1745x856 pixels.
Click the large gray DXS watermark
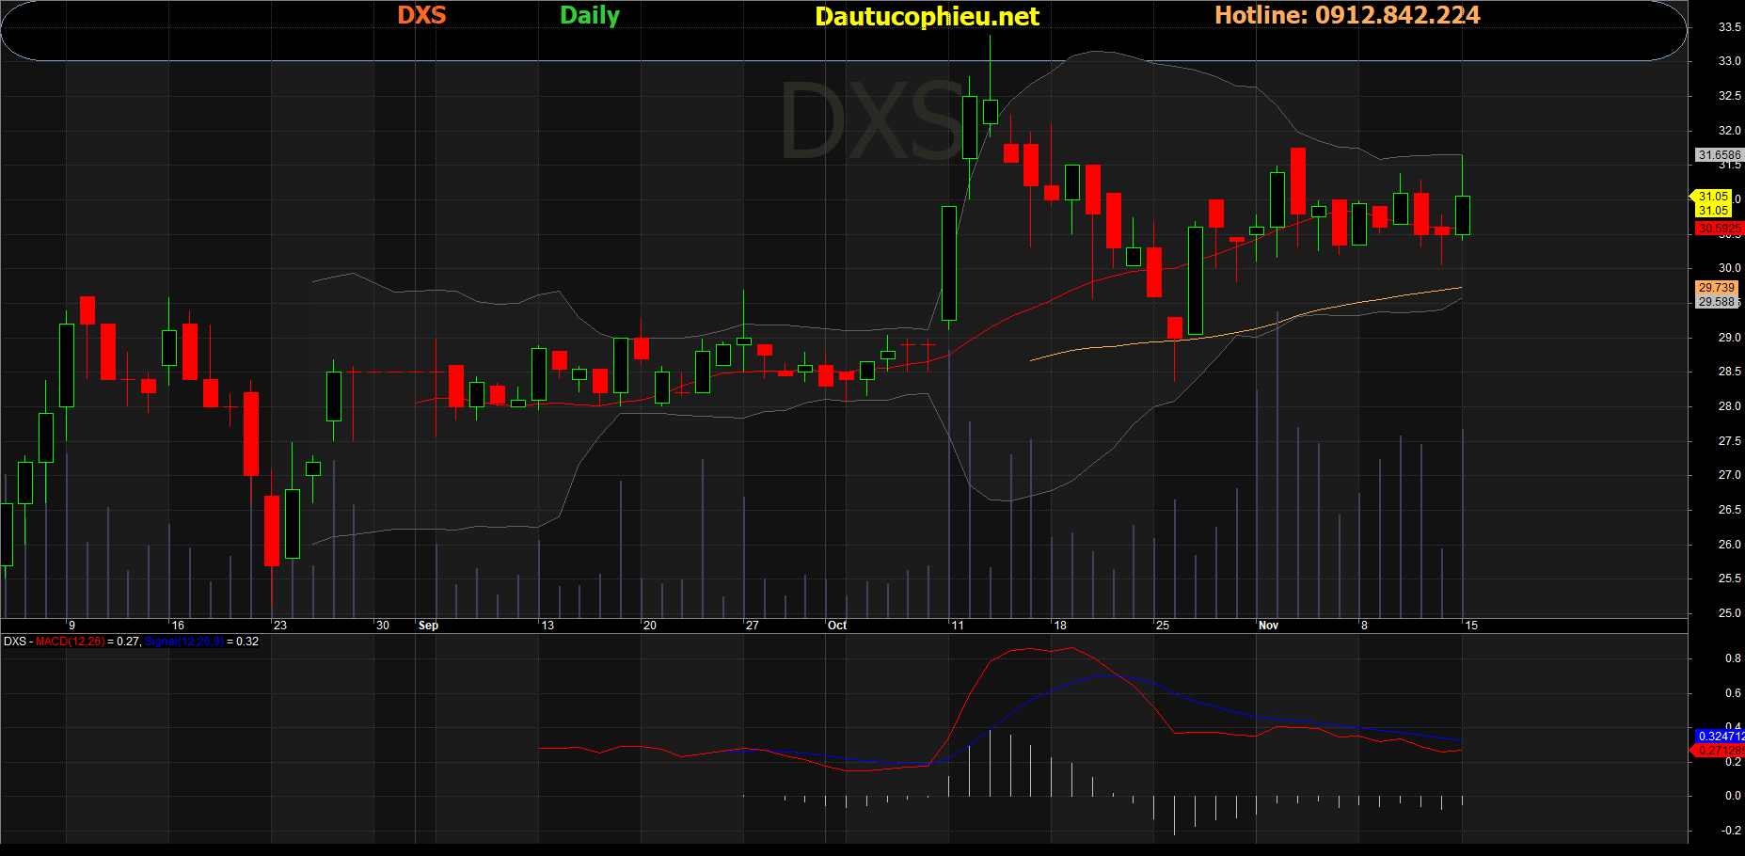pyautogui.click(x=872, y=122)
